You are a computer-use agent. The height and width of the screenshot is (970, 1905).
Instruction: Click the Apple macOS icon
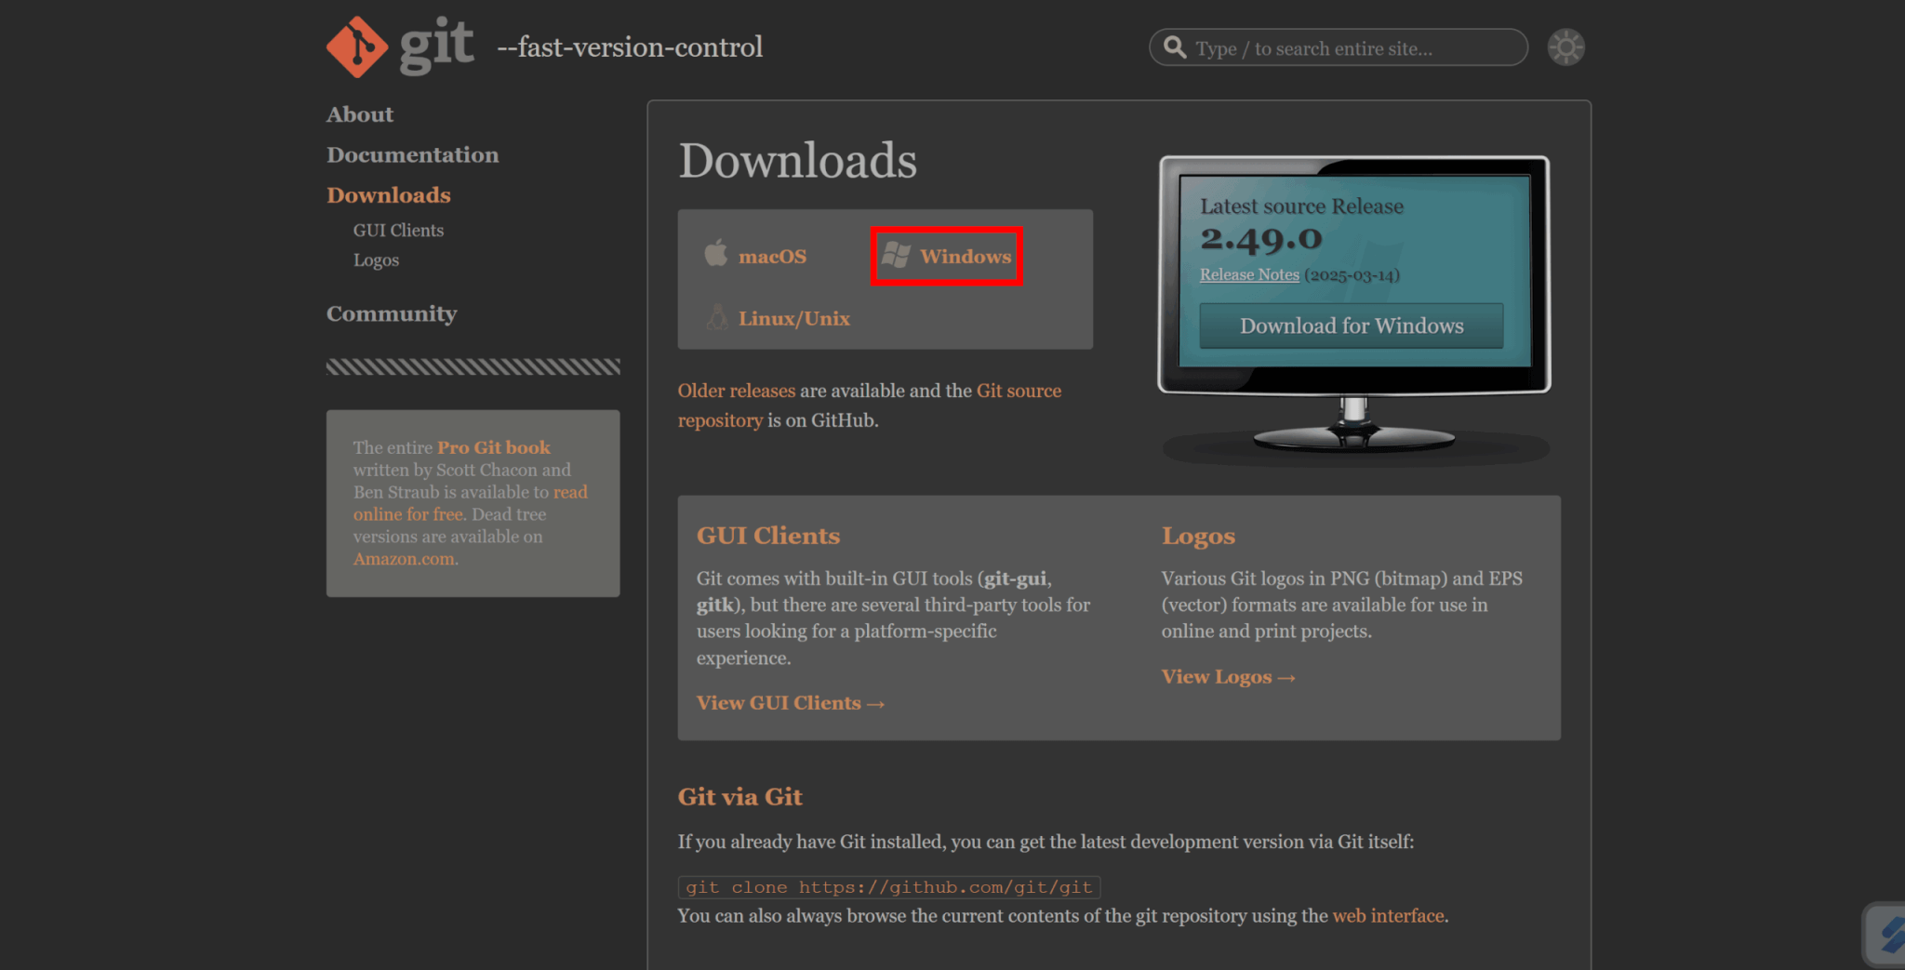(x=715, y=253)
